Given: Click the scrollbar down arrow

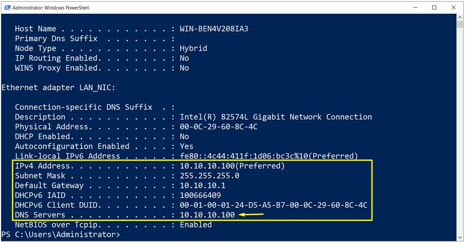Looking at the screenshot, I should coord(460,237).
